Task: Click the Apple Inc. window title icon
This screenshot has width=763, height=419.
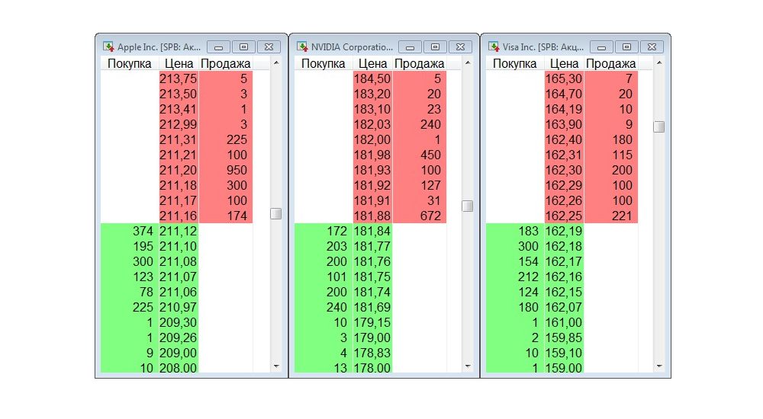Action: [108, 47]
